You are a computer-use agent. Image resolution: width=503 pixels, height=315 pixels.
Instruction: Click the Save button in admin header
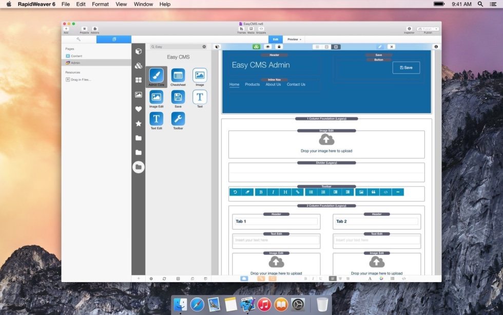pyautogui.click(x=406, y=68)
